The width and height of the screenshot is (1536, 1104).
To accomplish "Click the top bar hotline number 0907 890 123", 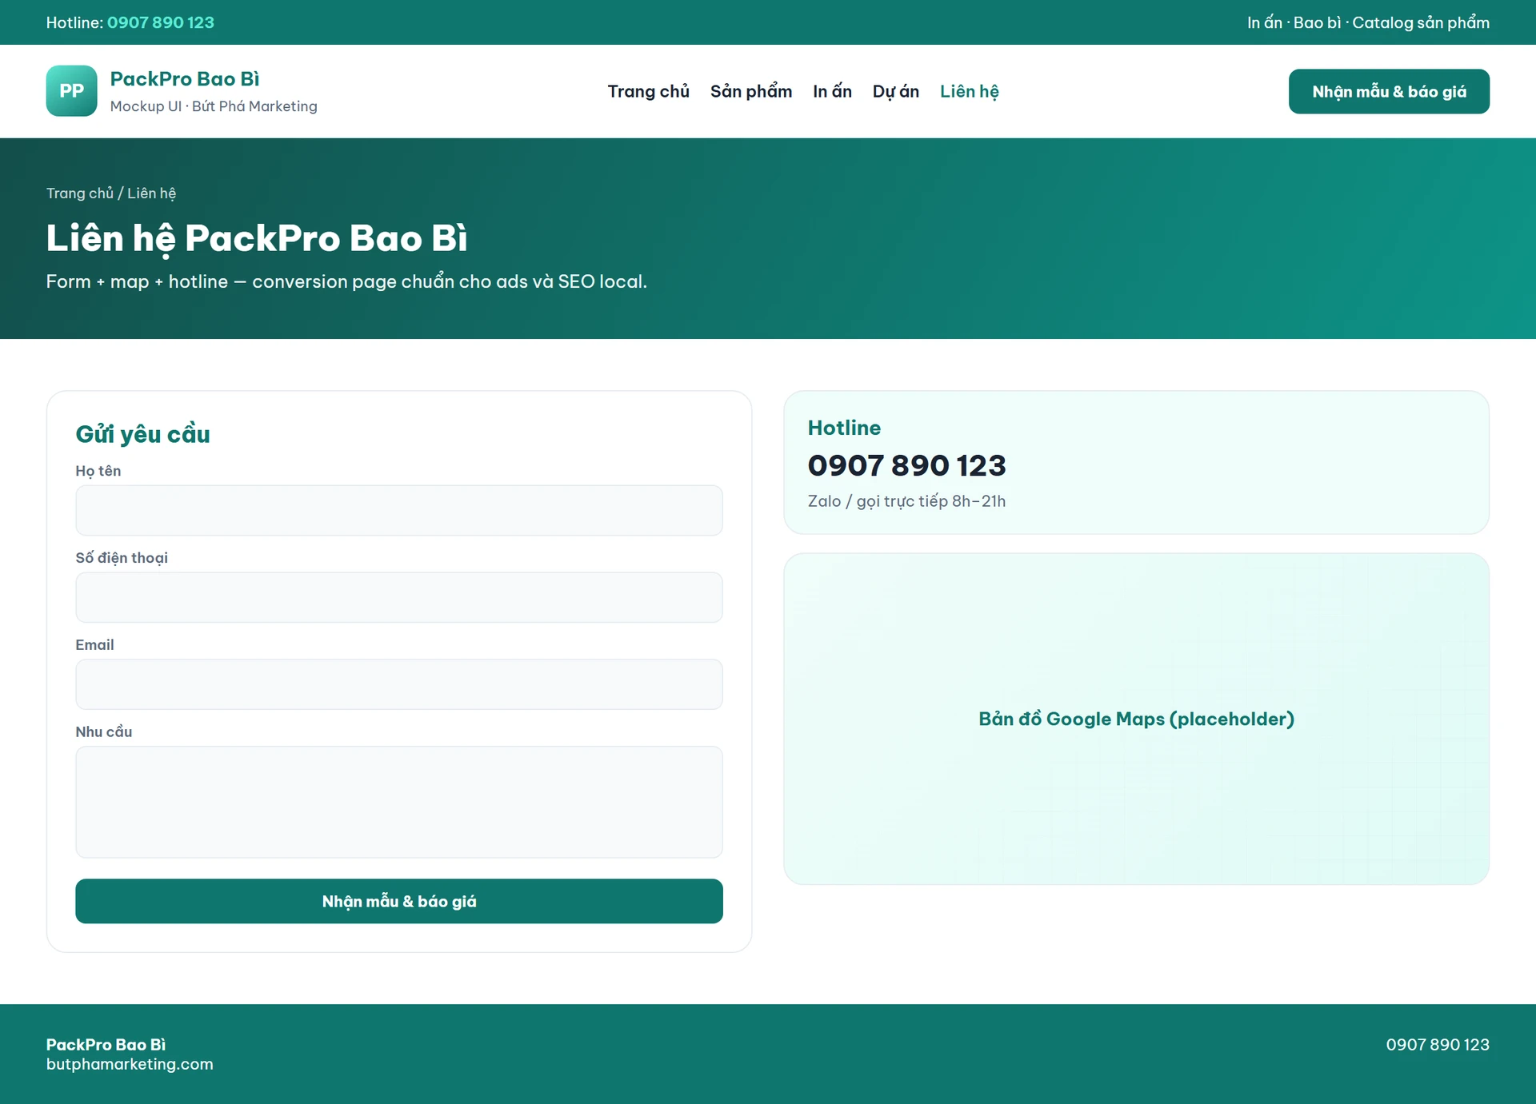I will click(x=161, y=22).
